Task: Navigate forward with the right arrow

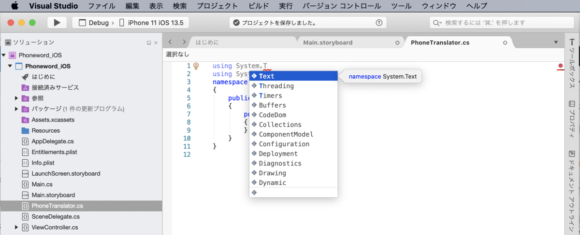Action: pos(184,42)
